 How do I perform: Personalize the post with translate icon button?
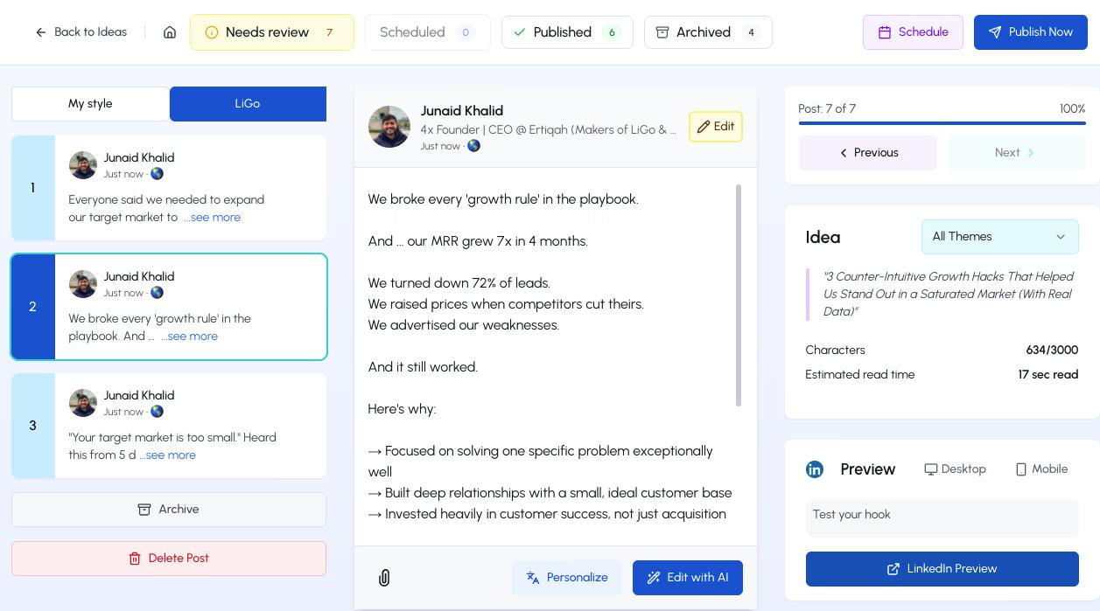(x=566, y=578)
